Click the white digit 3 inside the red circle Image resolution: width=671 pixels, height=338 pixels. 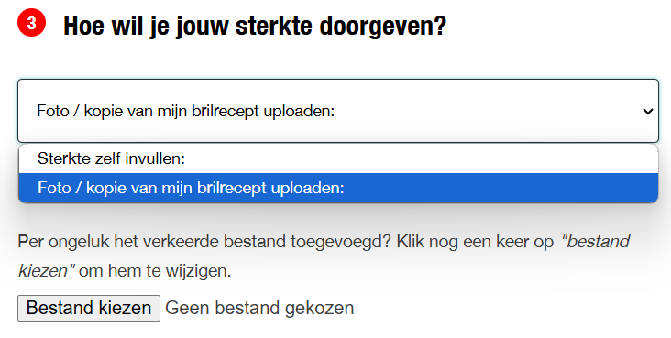(31, 23)
